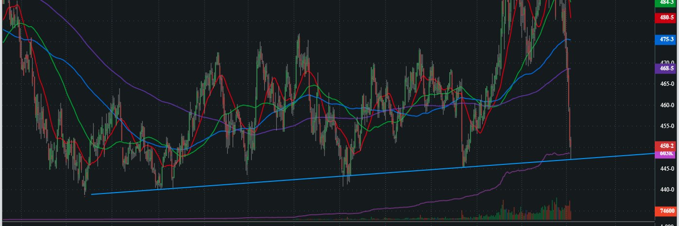Click the 440-0 price axis value
The image size is (679, 226).
[x=667, y=190]
